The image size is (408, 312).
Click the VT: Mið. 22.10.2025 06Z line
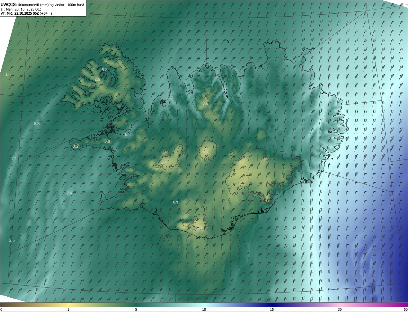click(26, 13)
